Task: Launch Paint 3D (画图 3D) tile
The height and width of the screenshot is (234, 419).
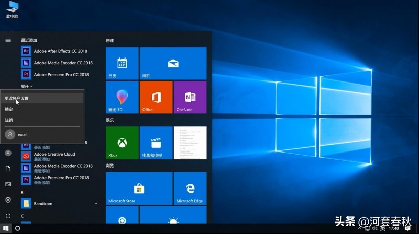Action: (x=122, y=97)
